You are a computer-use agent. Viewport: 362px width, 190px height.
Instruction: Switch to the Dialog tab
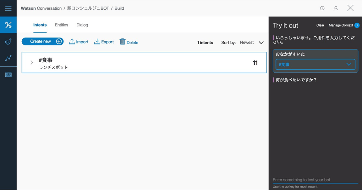tap(82, 25)
